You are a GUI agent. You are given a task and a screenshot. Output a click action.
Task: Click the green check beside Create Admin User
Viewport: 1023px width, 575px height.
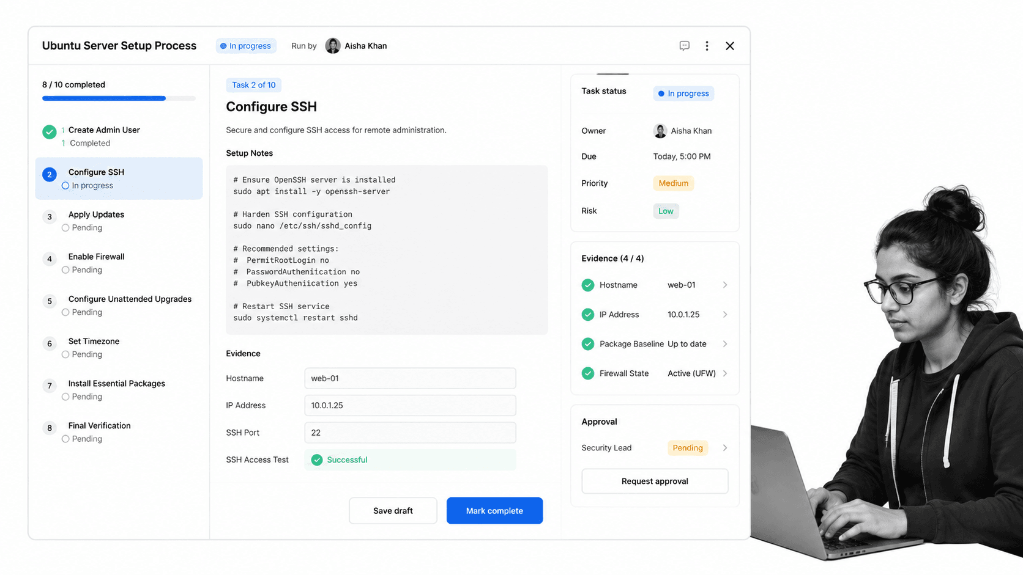coord(50,131)
